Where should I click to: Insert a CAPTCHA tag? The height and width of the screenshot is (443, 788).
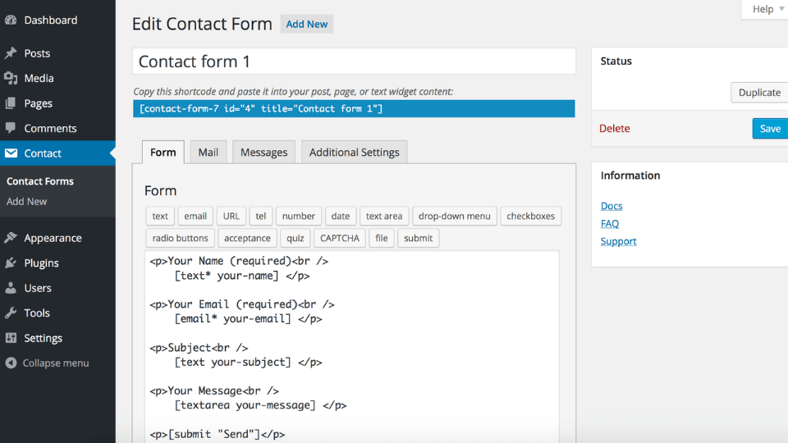(x=340, y=238)
